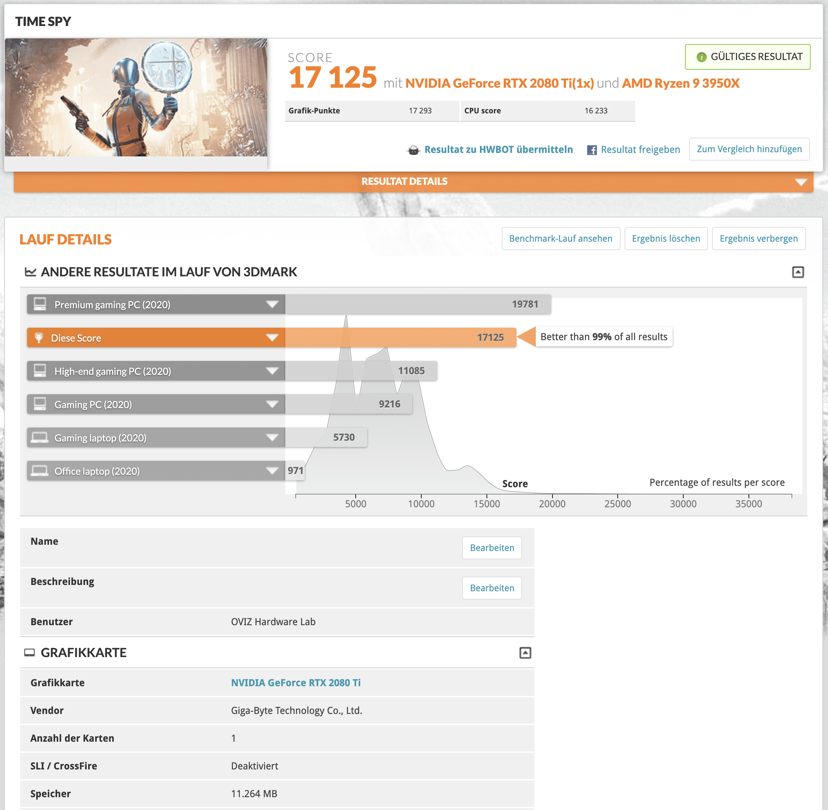The image size is (828, 810).
Task: Click the LAUF DETAILS heading
Action: point(66,240)
